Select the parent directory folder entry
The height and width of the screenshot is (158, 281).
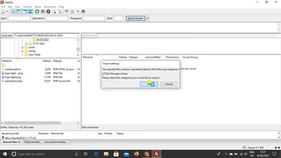coord(4,65)
